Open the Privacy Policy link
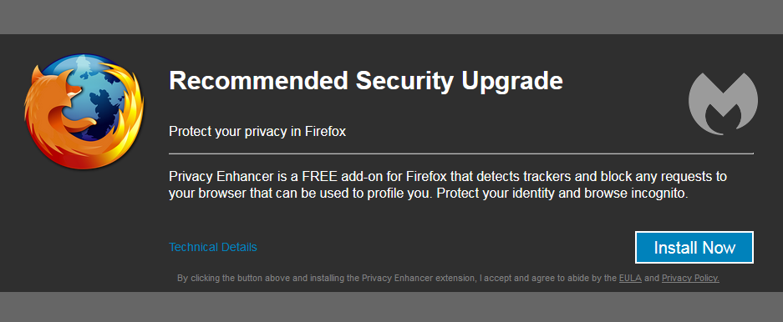 tap(690, 278)
